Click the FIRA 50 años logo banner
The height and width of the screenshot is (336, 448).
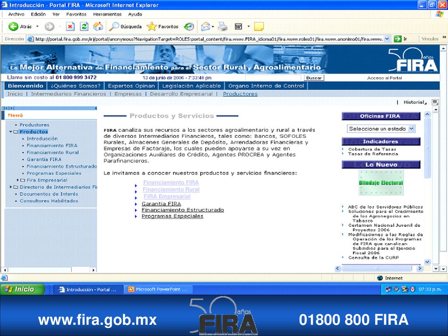(x=413, y=60)
